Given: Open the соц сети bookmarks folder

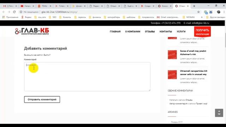Looking at the screenshot, I should point(40,17).
